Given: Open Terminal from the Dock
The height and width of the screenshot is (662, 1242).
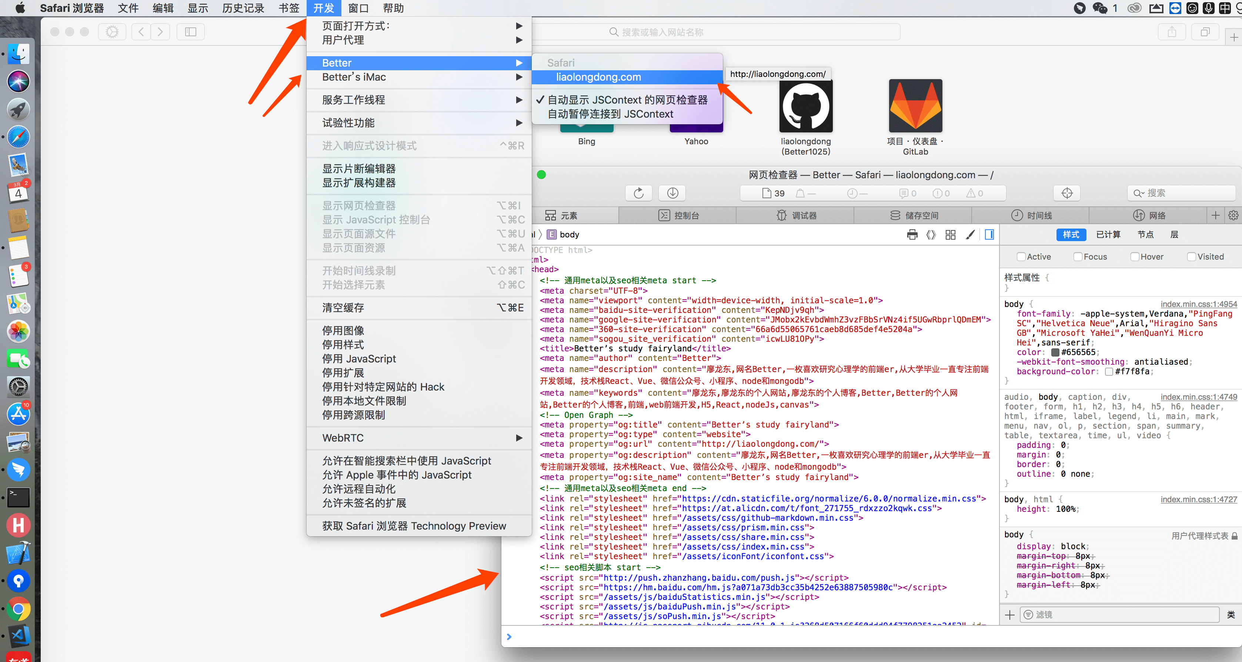Looking at the screenshot, I should [18, 497].
